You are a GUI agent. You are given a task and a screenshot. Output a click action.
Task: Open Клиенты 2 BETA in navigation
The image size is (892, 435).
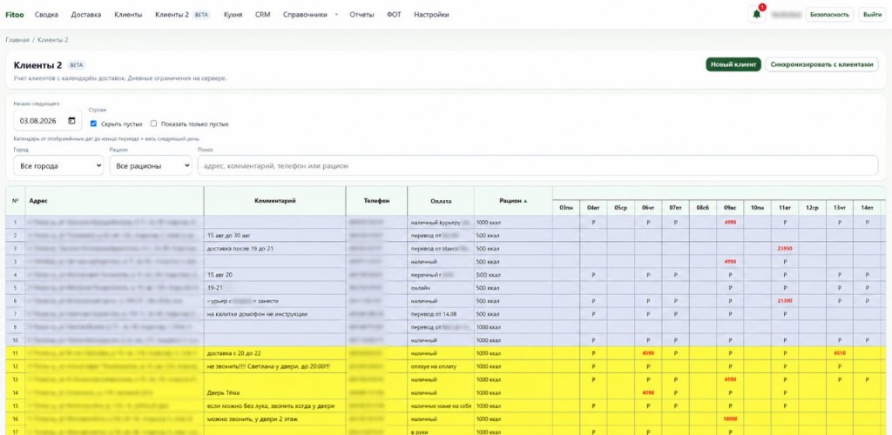coord(182,15)
